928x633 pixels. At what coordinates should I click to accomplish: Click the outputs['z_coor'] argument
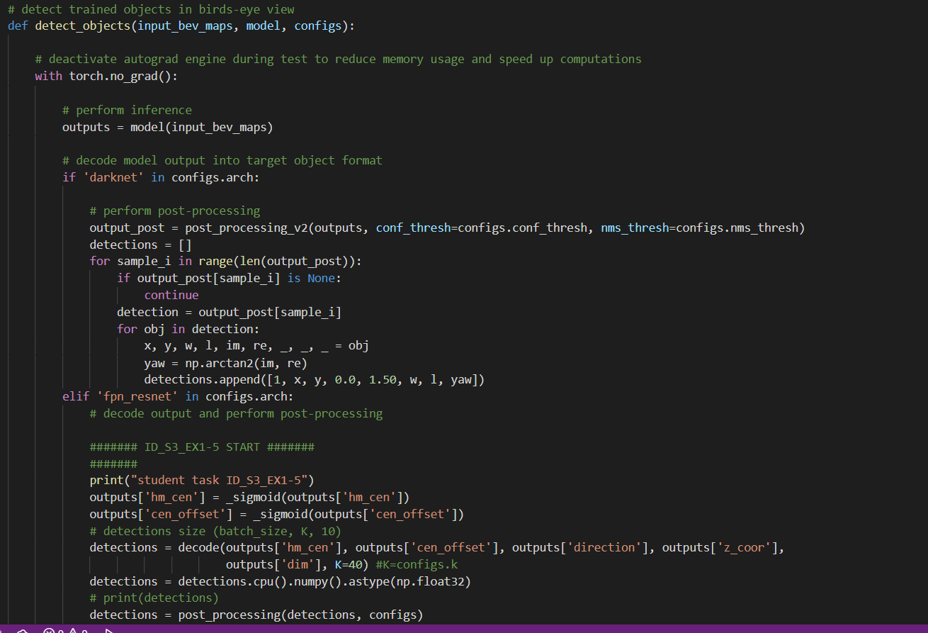click(720, 548)
